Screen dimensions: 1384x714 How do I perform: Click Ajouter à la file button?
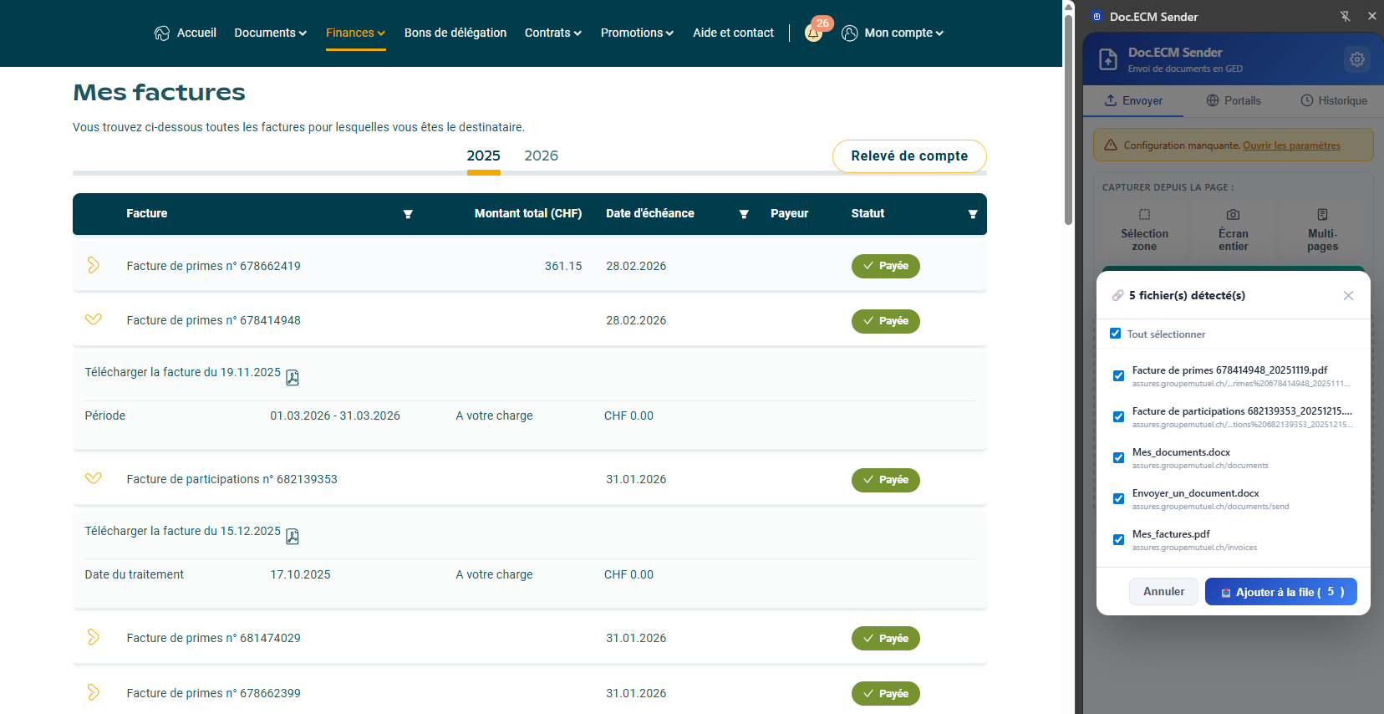tap(1280, 592)
